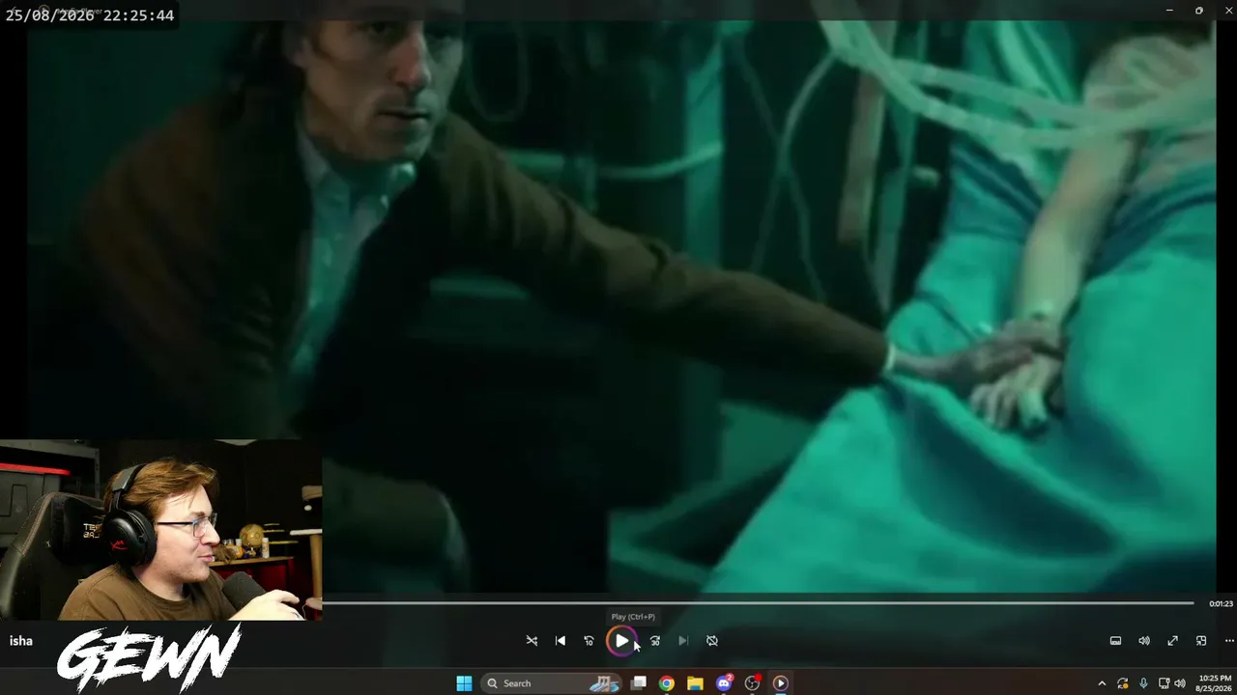The image size is (1237, 695).
Task: Click the 0:01:23 remaining time label
Action: (x=1221, y=603)
